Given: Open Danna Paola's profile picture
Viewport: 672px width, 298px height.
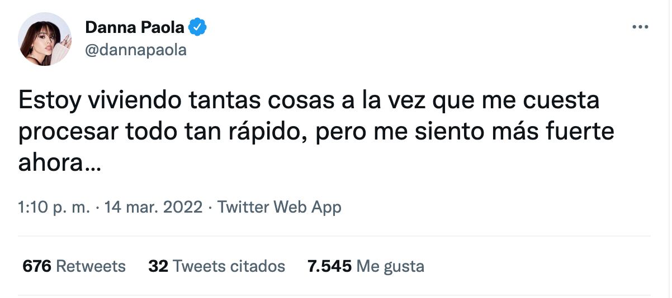Looking at the screenshot, I should click(45, 39).
